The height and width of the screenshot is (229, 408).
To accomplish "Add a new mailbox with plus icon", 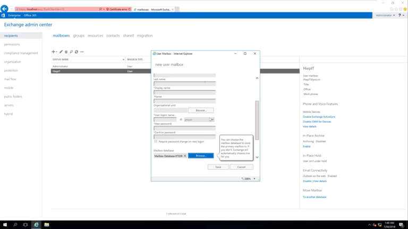I will tap(53, 51).
